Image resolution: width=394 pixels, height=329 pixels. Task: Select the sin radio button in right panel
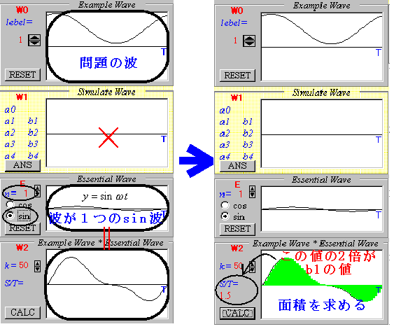[225, 216]
